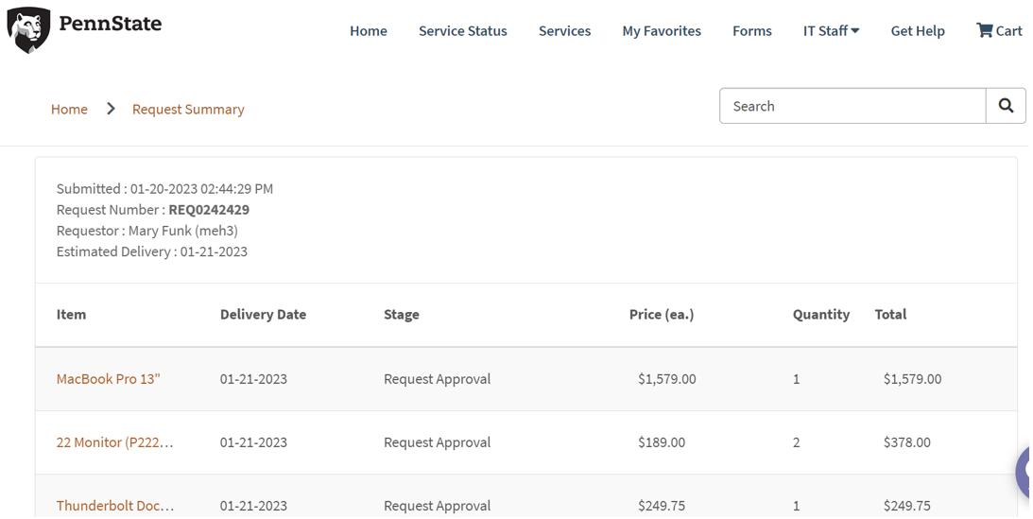
Task: Click the Home breadcrumb link
Action: click(69, 110)
